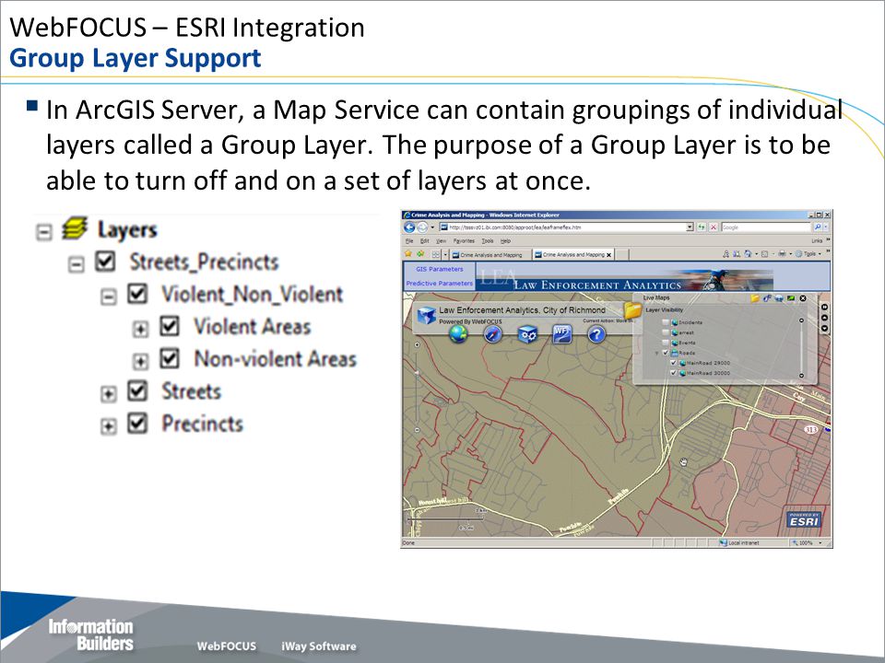Image resolution: width=885 pixels, height=663 pixels.
Task: Click the Predictive Parameters link
Action: click(439, 284)
